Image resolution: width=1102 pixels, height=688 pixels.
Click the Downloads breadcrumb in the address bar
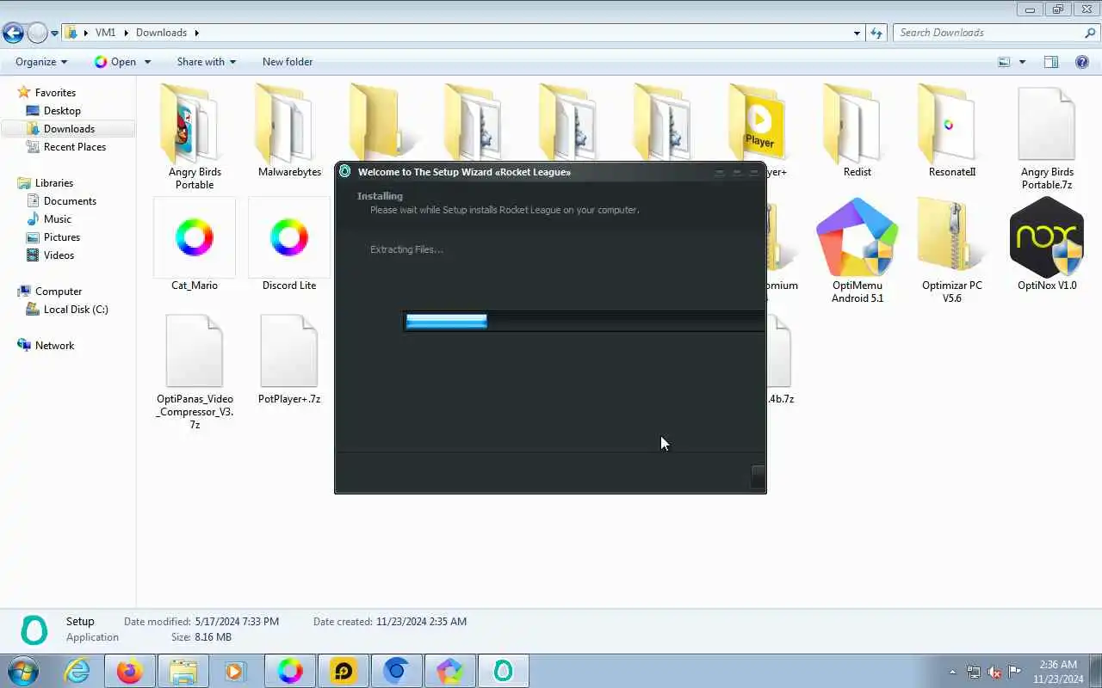coord(161,33)
